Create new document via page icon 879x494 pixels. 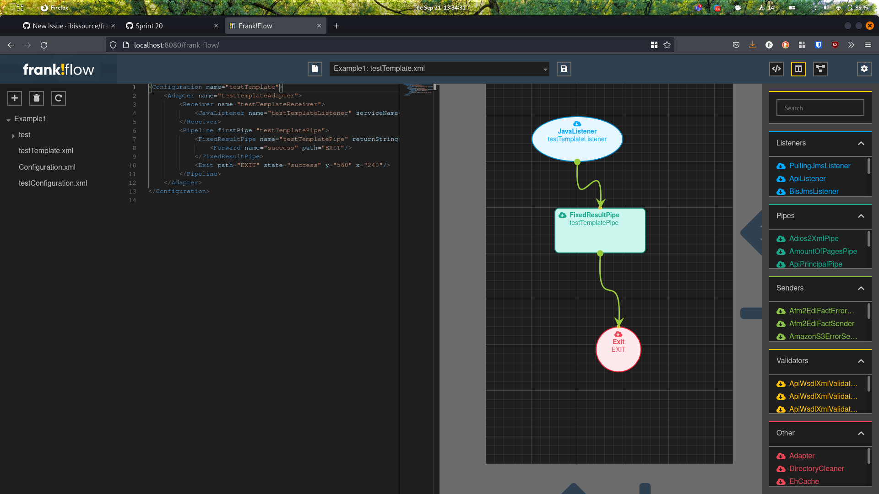pos(315,69)
